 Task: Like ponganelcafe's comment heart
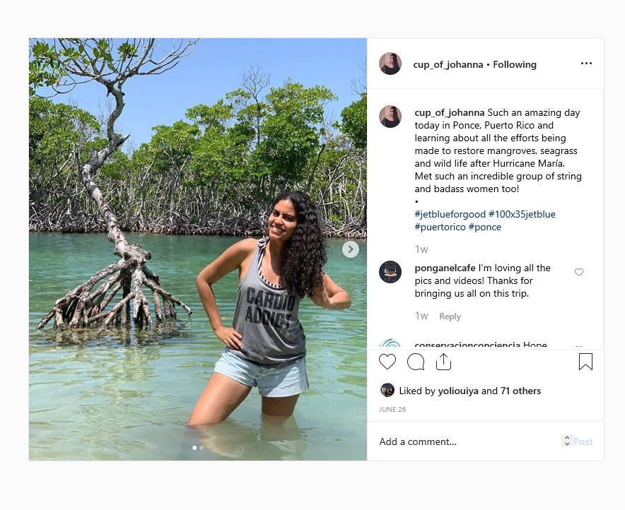click(579, 272)
